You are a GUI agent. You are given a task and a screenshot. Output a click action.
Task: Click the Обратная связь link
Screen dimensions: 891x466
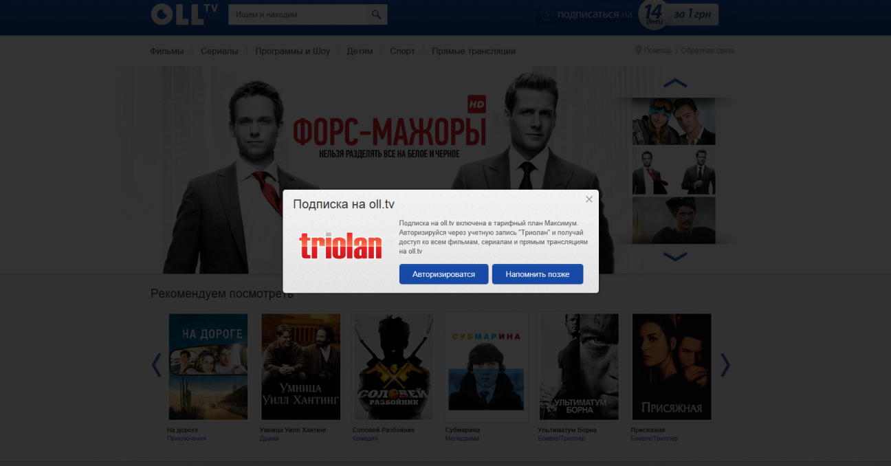[x=707, y=50]
